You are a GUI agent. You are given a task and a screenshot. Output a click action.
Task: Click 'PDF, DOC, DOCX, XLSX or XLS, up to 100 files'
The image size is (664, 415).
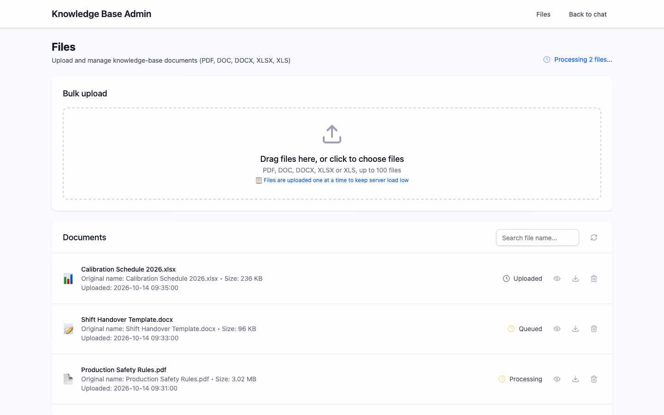pos(332,170)
